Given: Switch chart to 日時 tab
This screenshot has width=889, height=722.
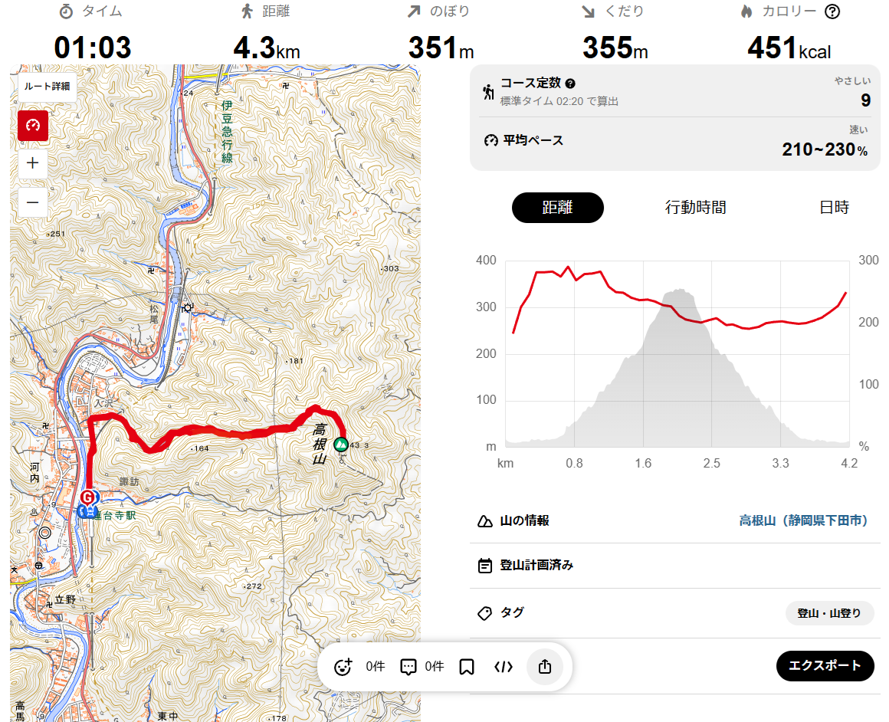Looking at the screenshot, I should (834, 208).
